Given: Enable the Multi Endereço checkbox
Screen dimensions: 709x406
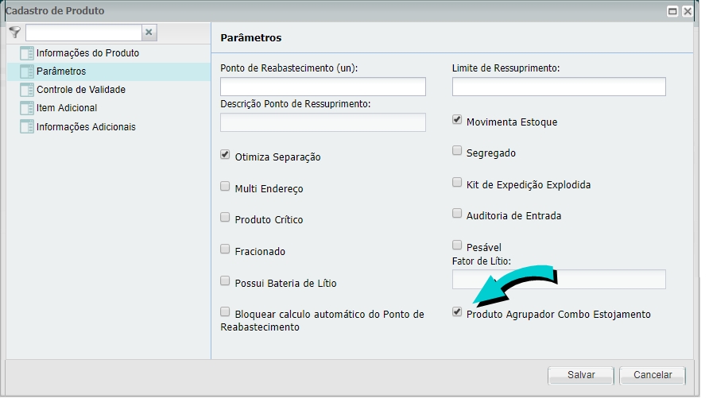Looking at the screenshot, I should pos(225,187).
